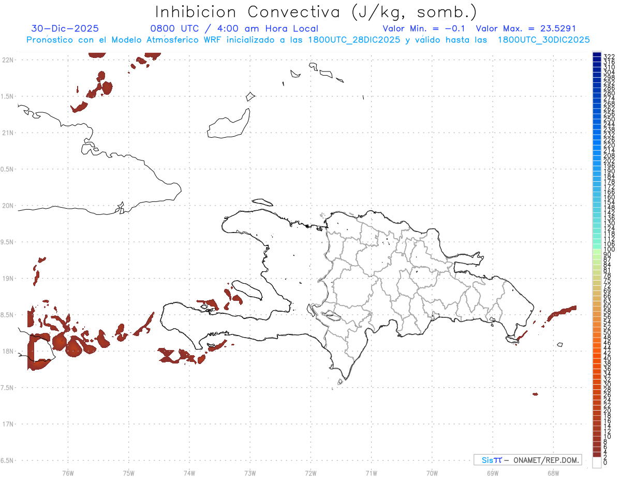The width and height of the screenshot is (621, 480).
Task: Click the '68W' longitude label
Action: point(553,473)
